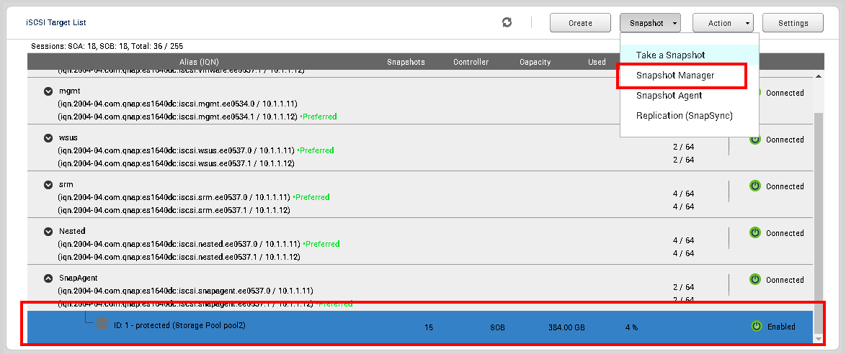This screenshot has width=846, height=354.
Task: Expand the wsus target chevron
Action: 48,138
